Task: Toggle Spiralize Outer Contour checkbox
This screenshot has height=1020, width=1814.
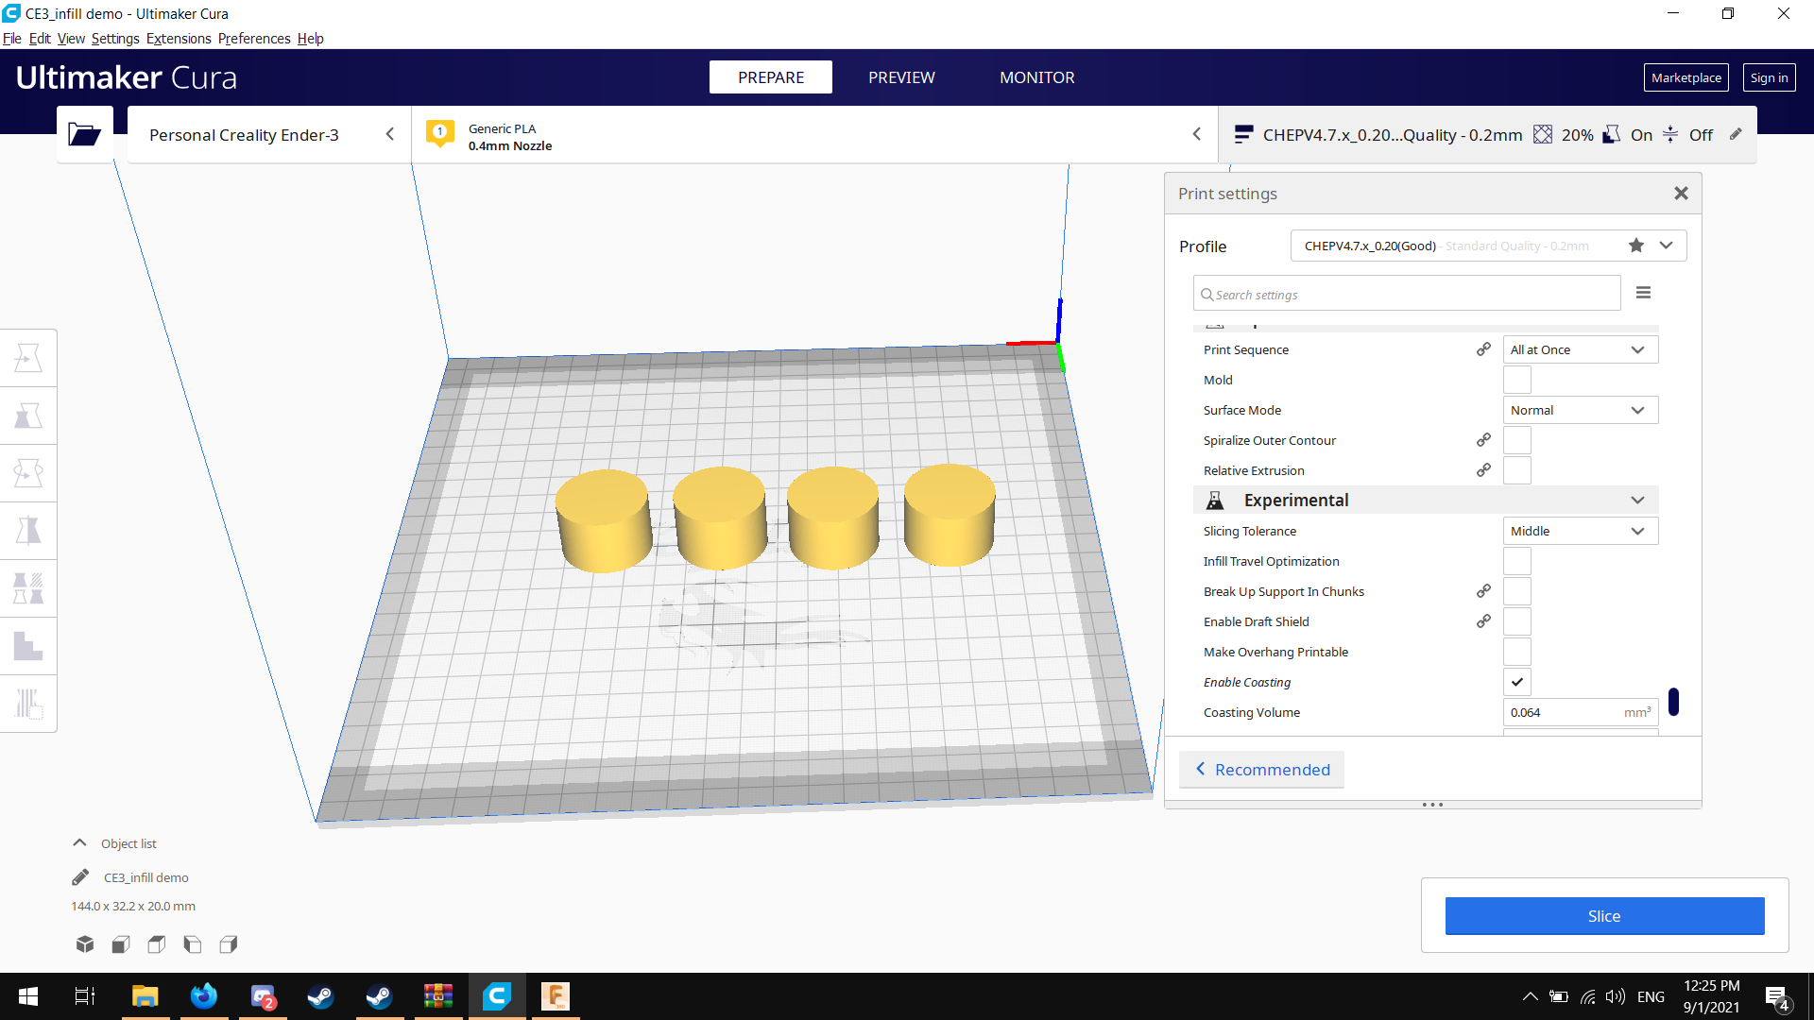Action: coord(1516,440)
